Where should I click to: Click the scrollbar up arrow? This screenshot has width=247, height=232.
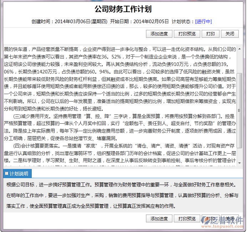coord(240,48)
